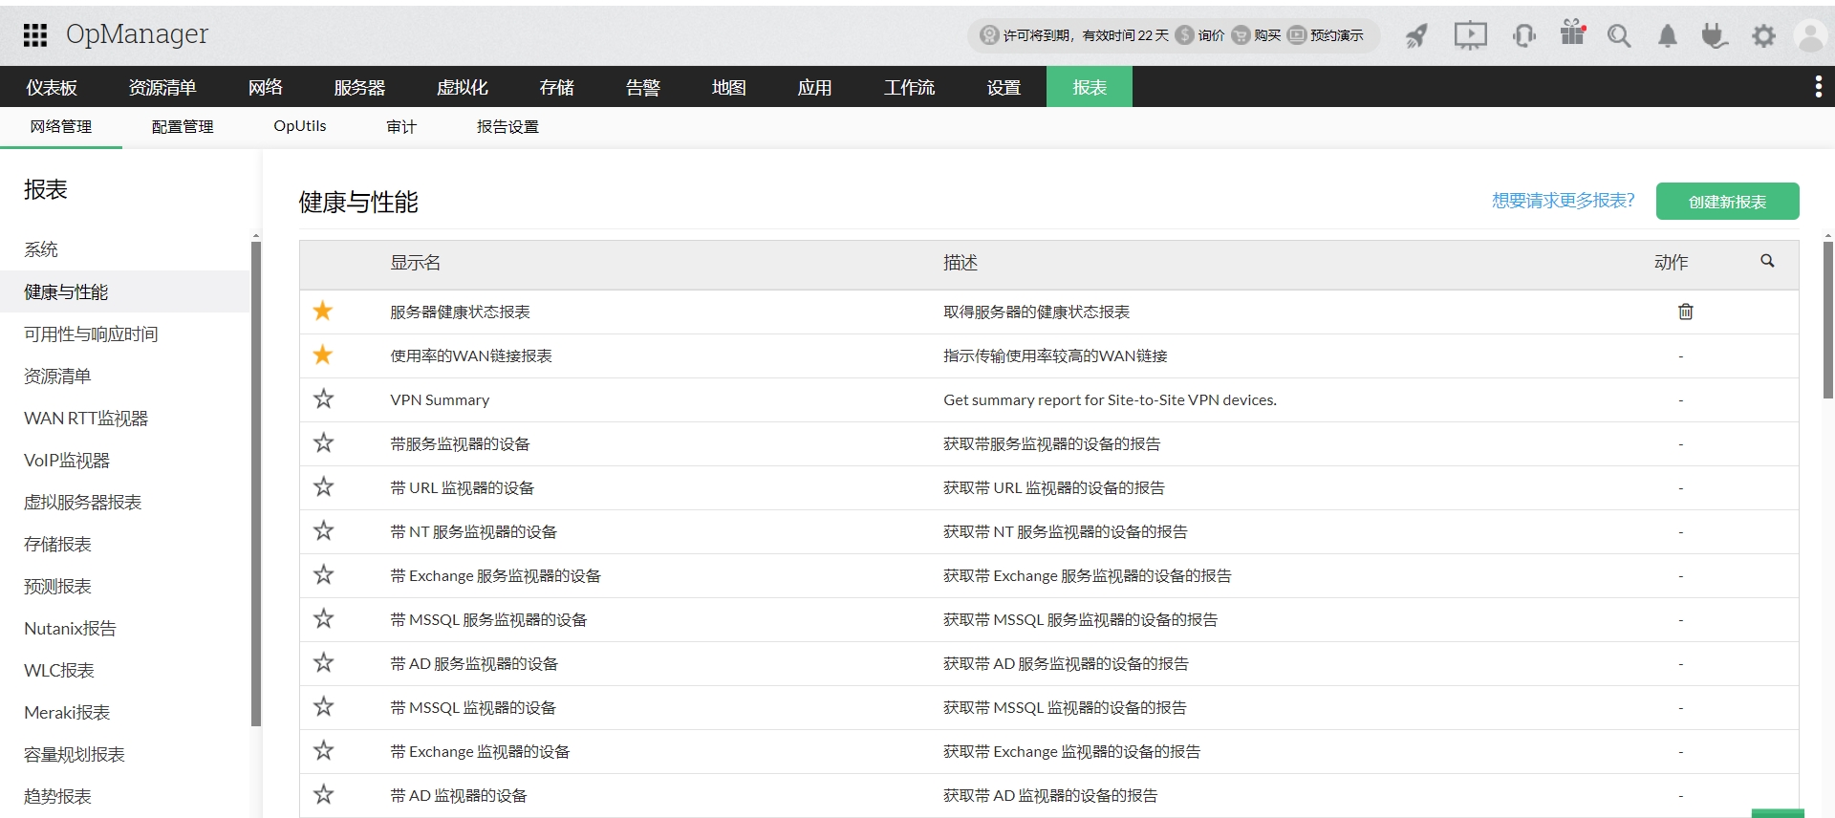Select the 配置管理 sub-tab
The width and height of the screenshot is (1835, 818).
[x=182, y=126]
